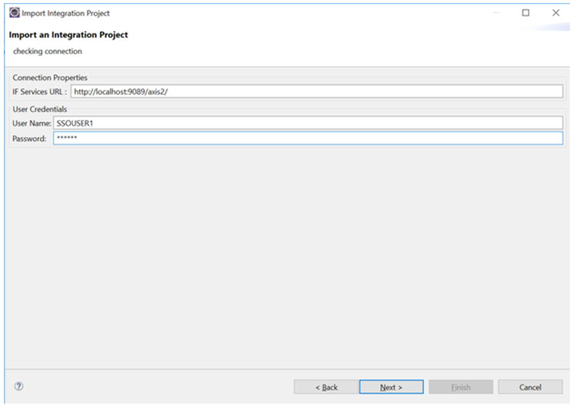Cancel the import wizard
574x408 pixels.
[529, 387]
